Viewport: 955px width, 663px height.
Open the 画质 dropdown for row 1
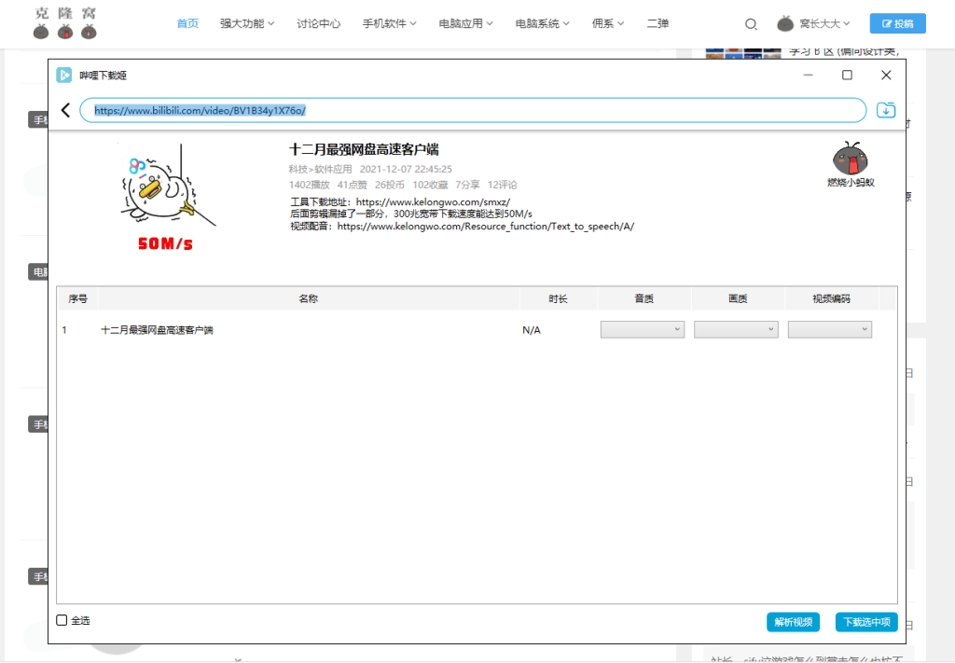[x=737, y=329]
